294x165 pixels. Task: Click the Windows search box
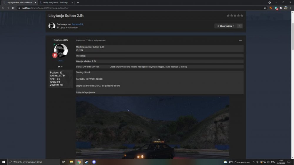[34, 162]
